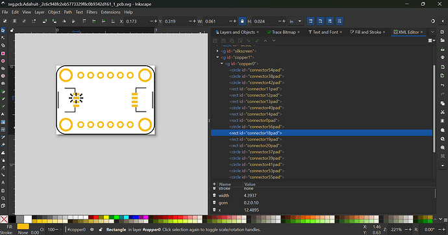Choose the Selector arrow tool
This screenshot has height=235, width=448.
click(3, 31)
